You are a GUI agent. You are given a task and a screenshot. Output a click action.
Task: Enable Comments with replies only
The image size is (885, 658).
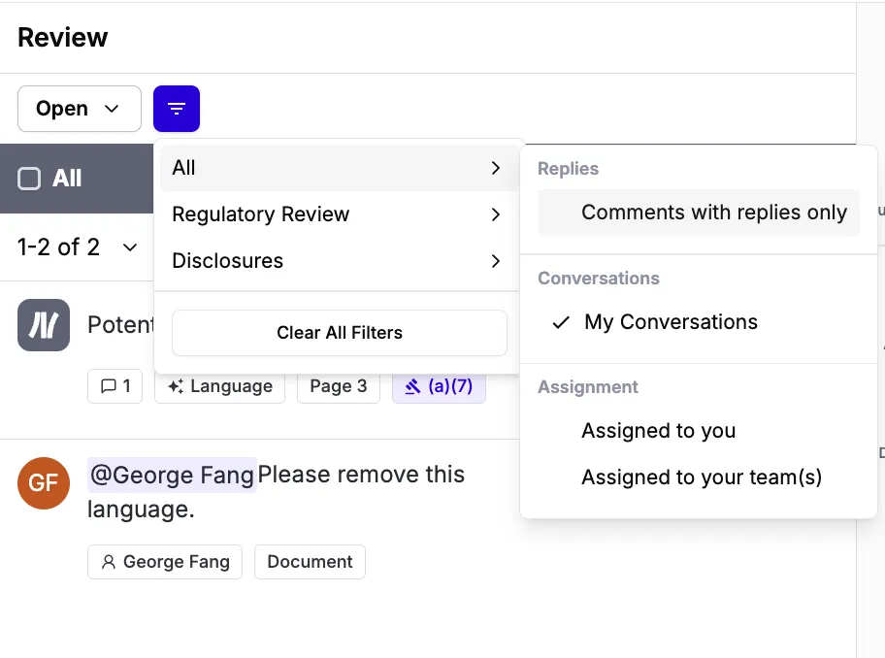[698, 213]
